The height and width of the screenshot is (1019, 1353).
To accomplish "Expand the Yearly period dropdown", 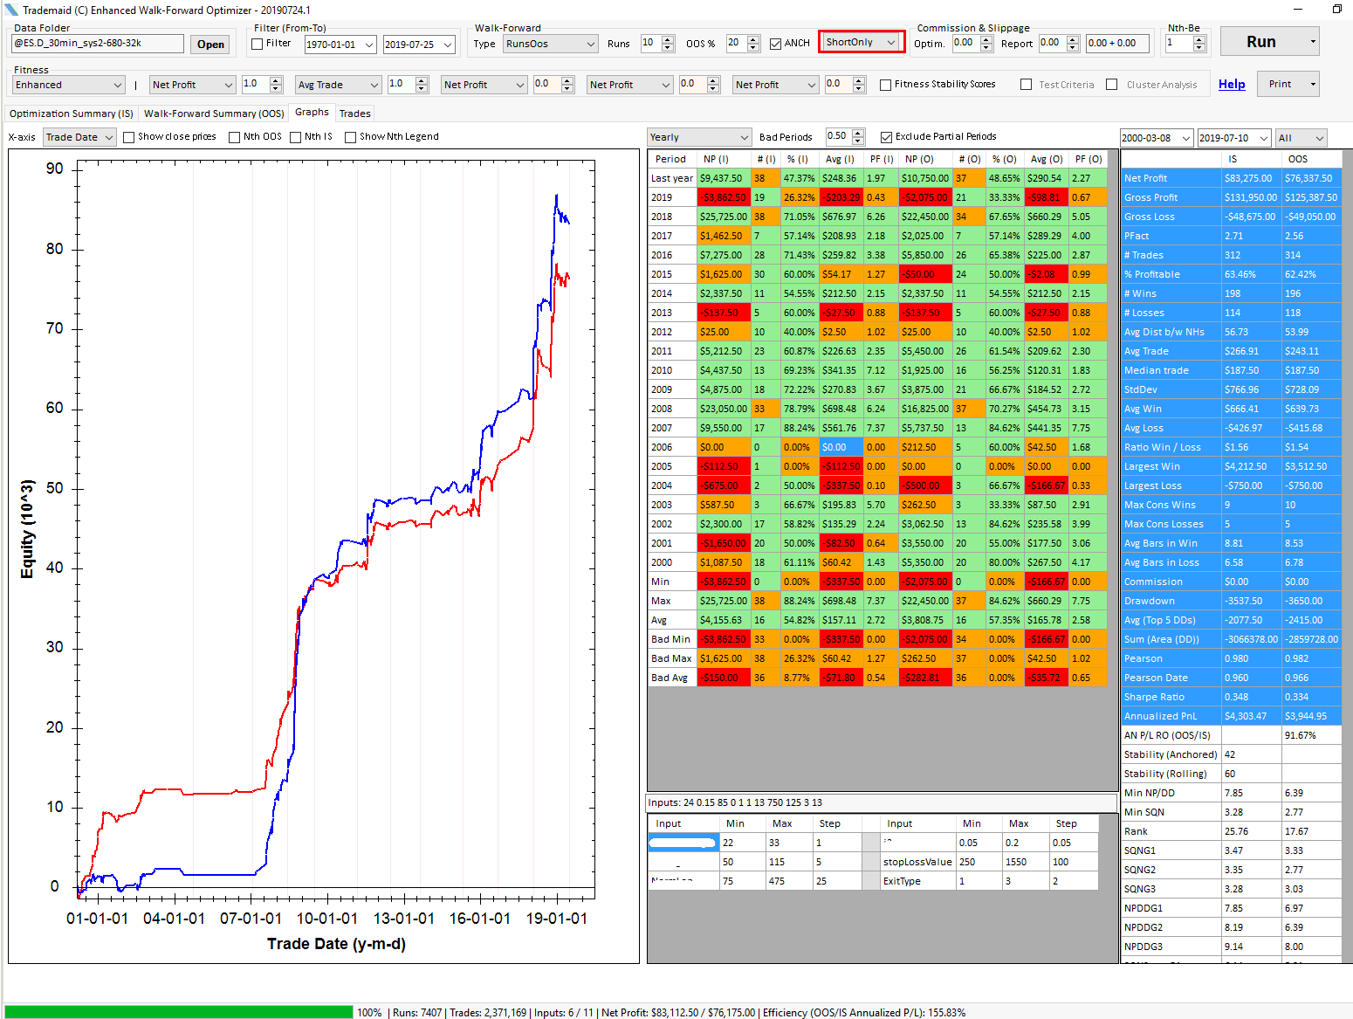I will click(744, 137).
